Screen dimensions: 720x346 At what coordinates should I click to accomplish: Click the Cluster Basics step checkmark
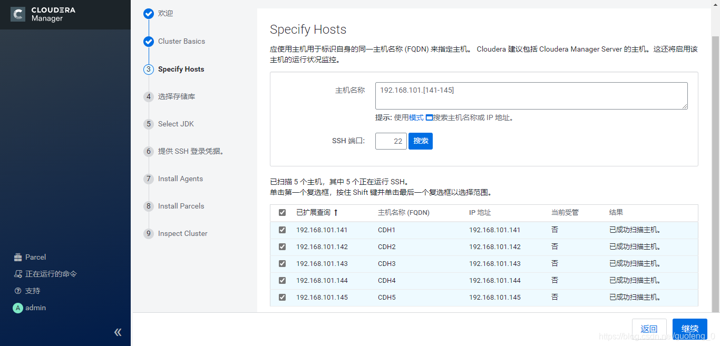(x=149, y=41)
